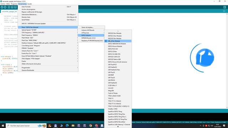Click the editor vertical scrollbar

[x=227, y=61]
